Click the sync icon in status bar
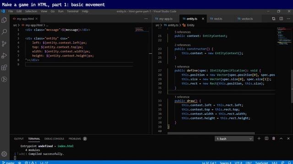Image resolution: width=293 pixels, height=164 pixels. [x=20, y=163]
